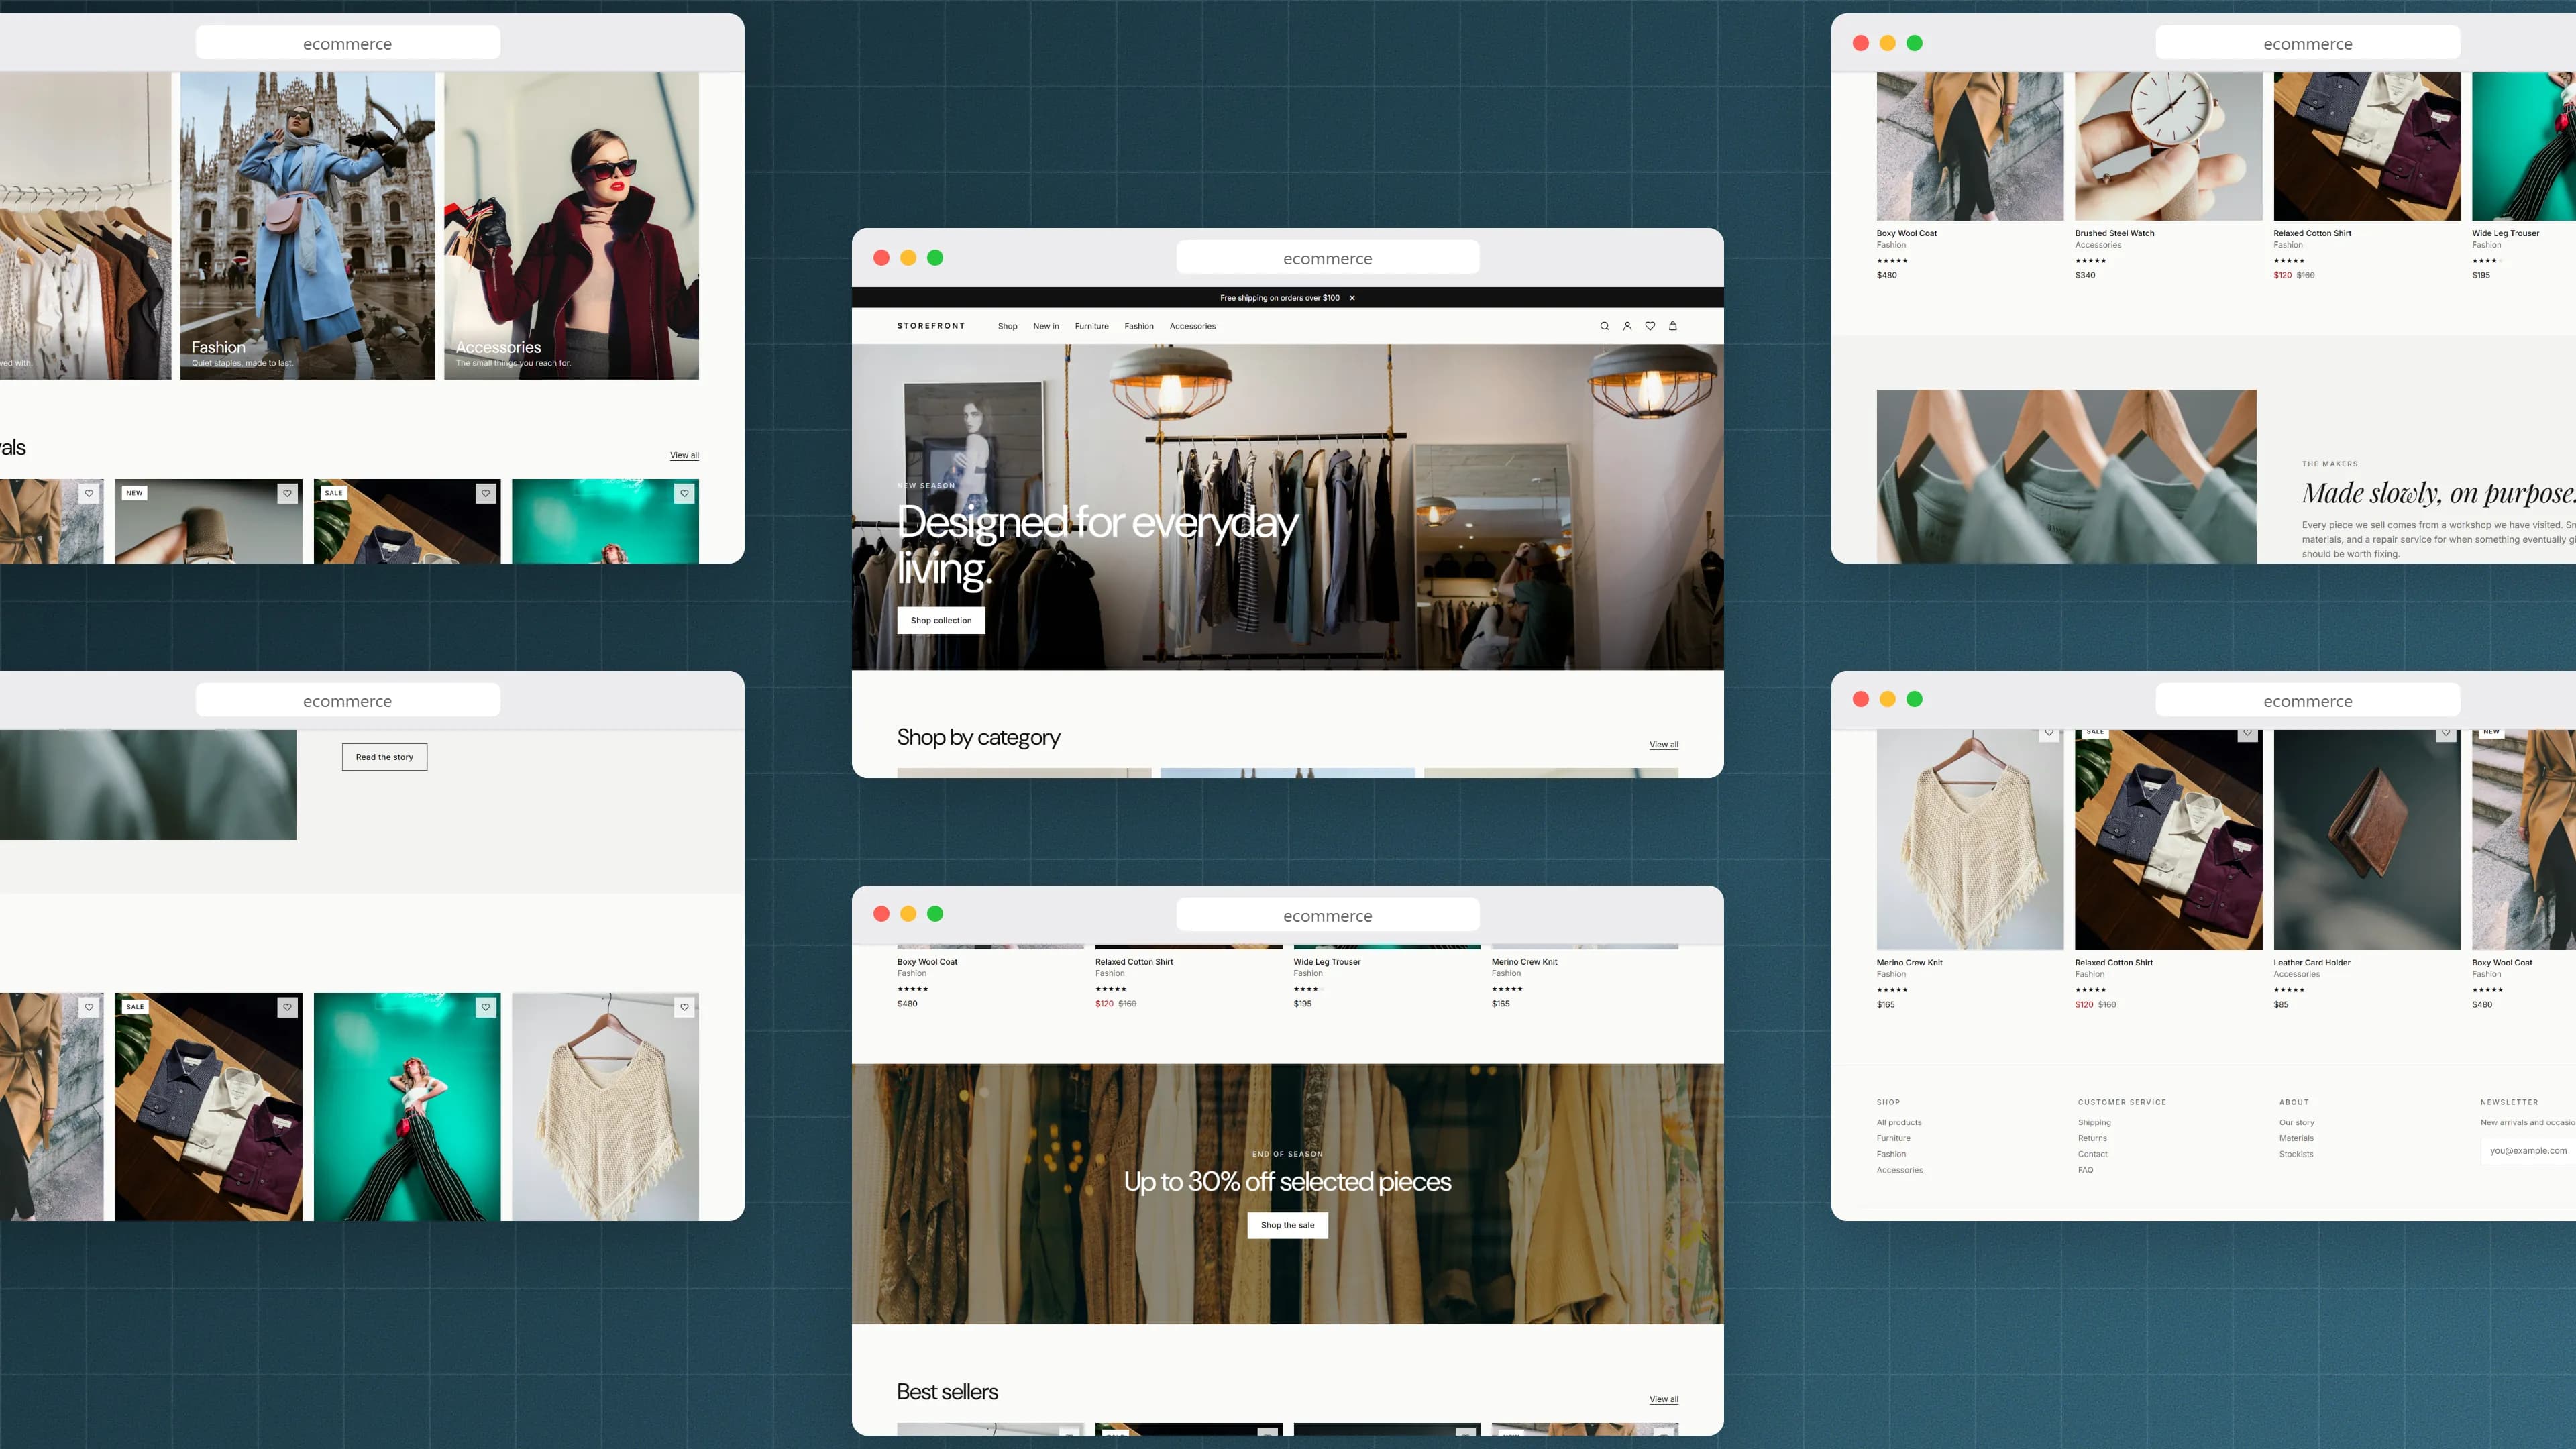Viewport: 2576px width, 1449px height.
Task: Open Relaxed Cotton Shirt in sale-banner window
Action: point(1134,962)
